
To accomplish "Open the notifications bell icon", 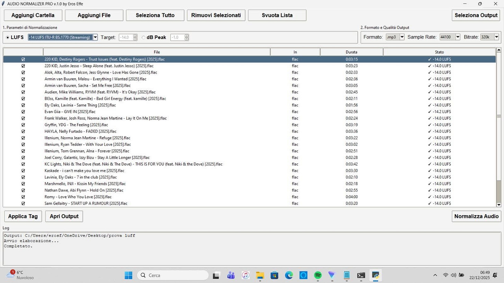I will tap(495, 275).
